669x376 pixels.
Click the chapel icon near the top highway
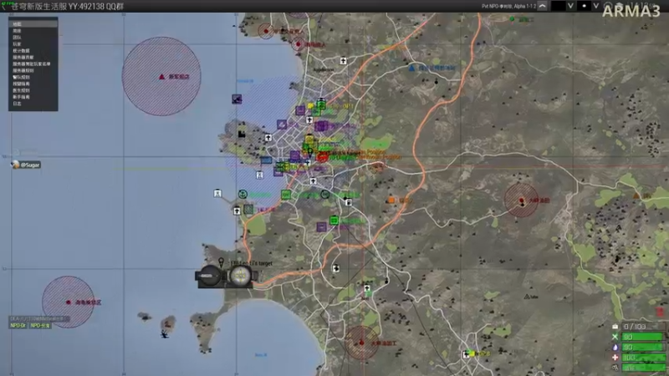tap(343, 61)
